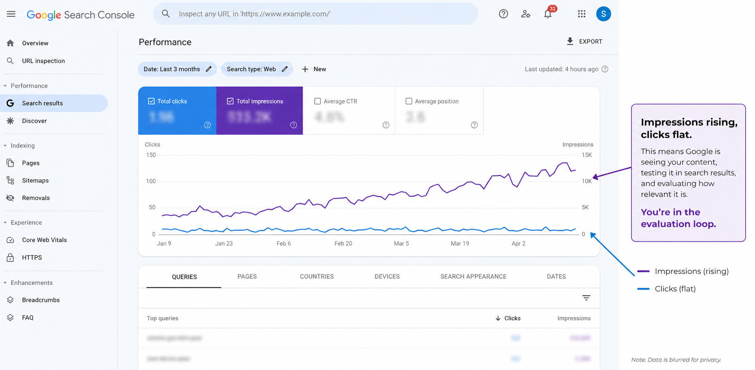Add a New filter

314,69
